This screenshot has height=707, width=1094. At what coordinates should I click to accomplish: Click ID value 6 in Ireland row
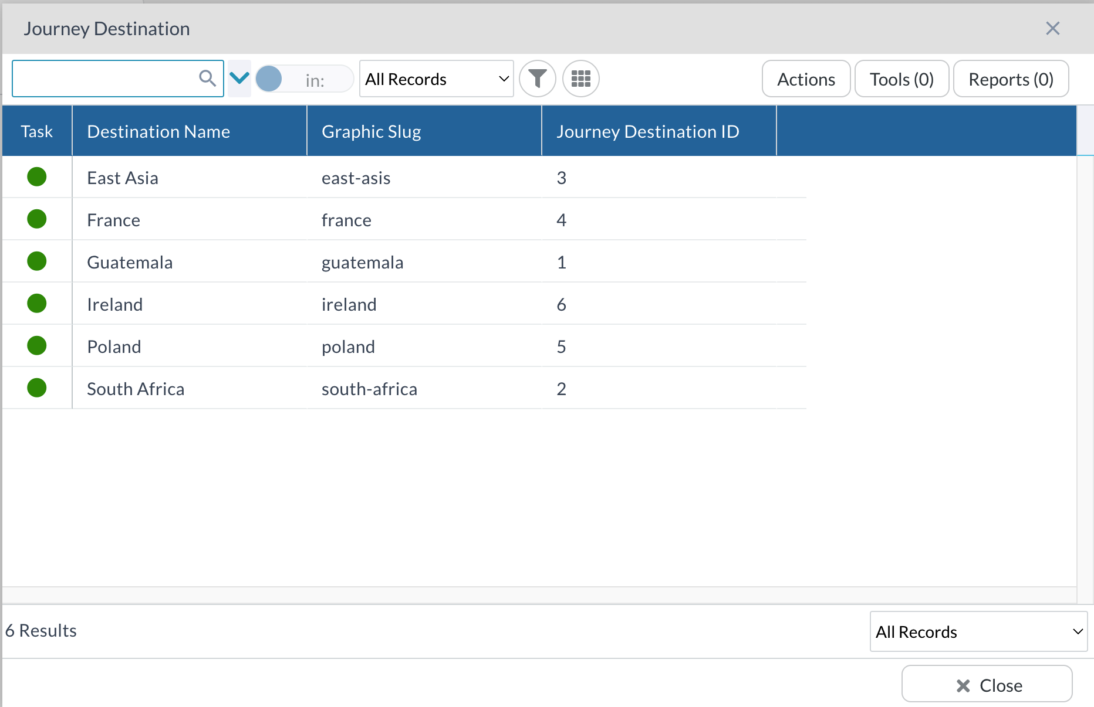(x=561, y=304)
